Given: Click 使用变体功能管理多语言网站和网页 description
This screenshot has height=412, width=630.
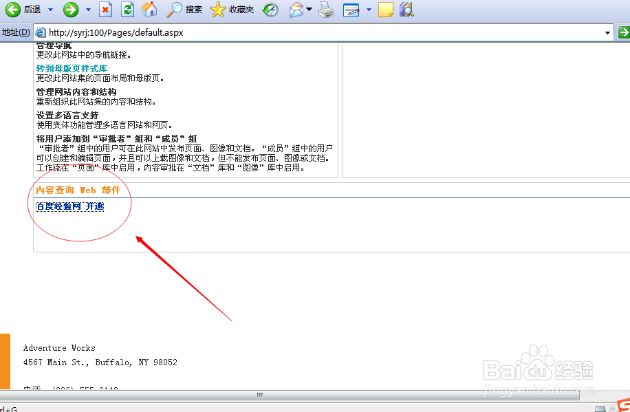Looking at the screenshot, I should [x=105, y=124].
